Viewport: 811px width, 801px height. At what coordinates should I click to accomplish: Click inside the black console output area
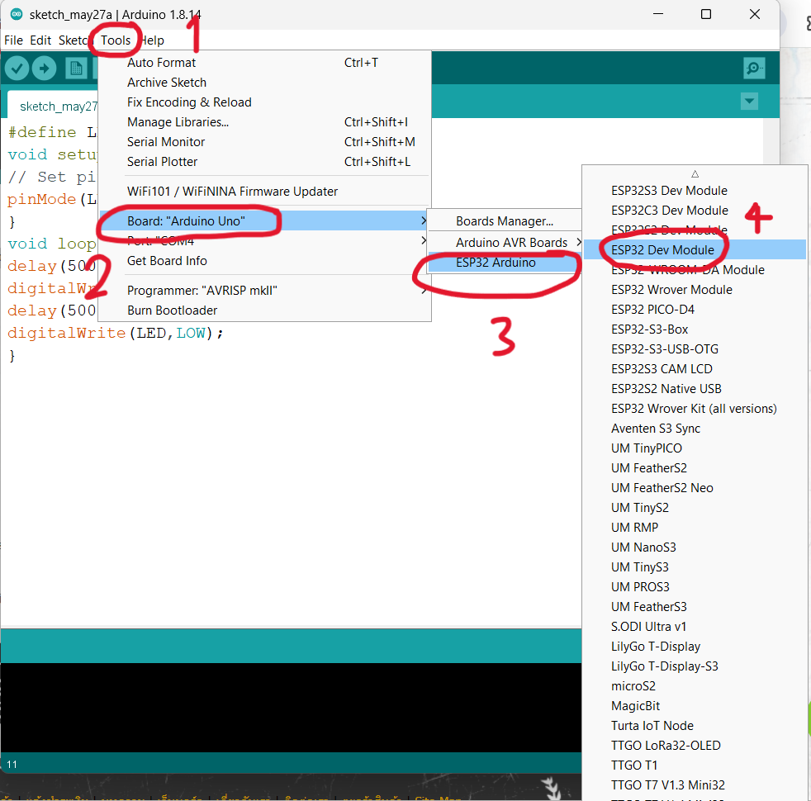coord(291,708)
